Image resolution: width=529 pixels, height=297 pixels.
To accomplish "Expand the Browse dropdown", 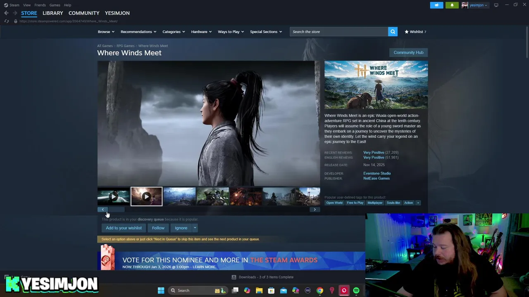I will point(105,32).
